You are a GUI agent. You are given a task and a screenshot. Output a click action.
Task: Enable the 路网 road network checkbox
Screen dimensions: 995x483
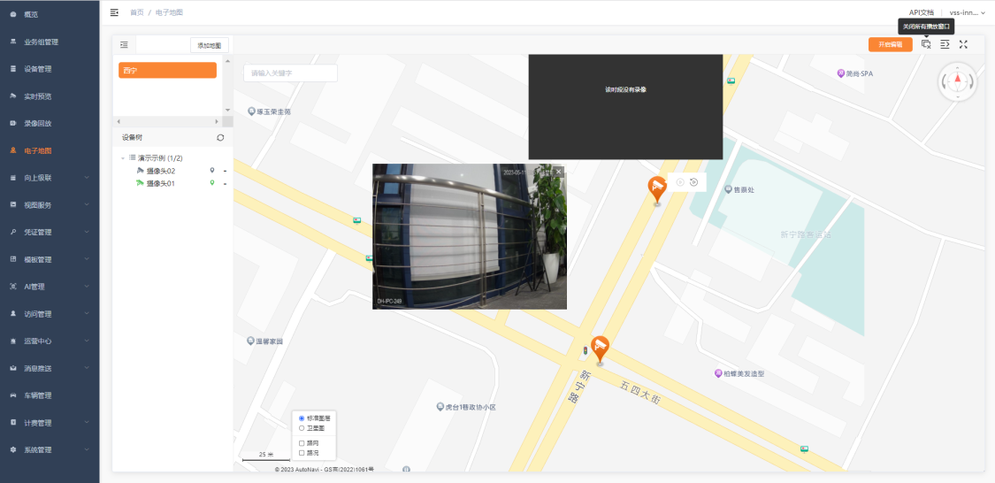302,443
